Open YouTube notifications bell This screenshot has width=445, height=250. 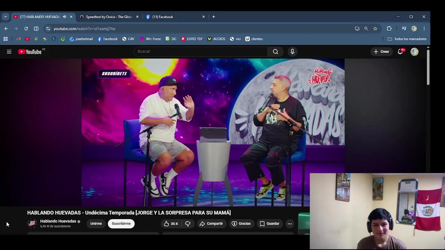[x=400, y=52]
